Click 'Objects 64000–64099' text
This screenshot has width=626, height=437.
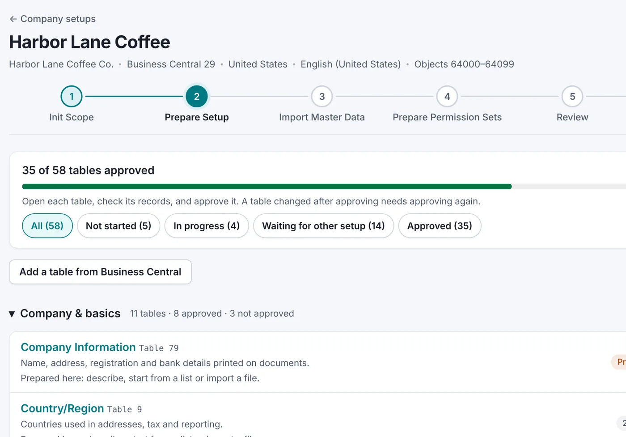464,64
